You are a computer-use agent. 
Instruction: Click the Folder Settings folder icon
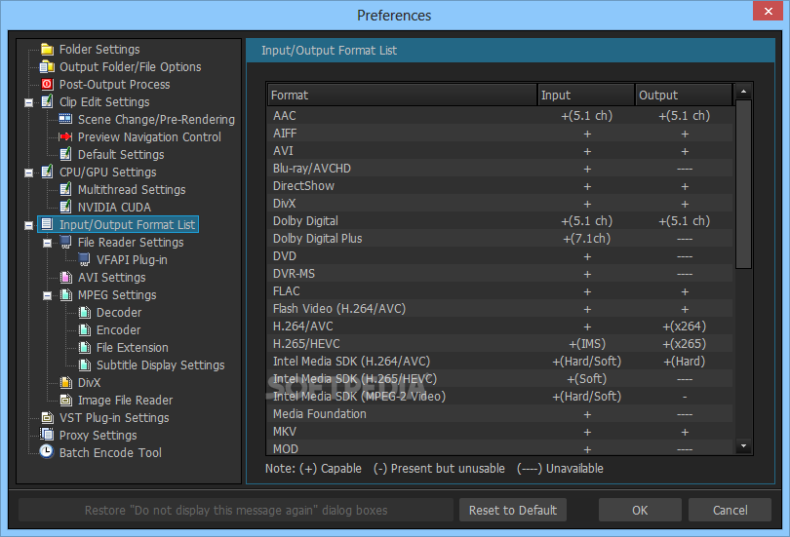pyautogui.click(x=48, y=49)
